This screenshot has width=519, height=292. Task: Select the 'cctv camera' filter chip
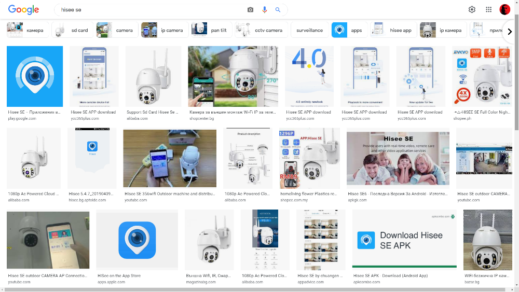pos(261,30)
